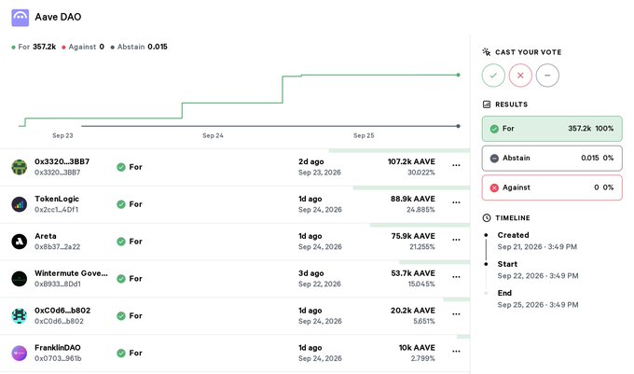The height and width of the screenshot is (374, 634).
Task: Open the Aave DAO title link
Action: coord(58,17)
